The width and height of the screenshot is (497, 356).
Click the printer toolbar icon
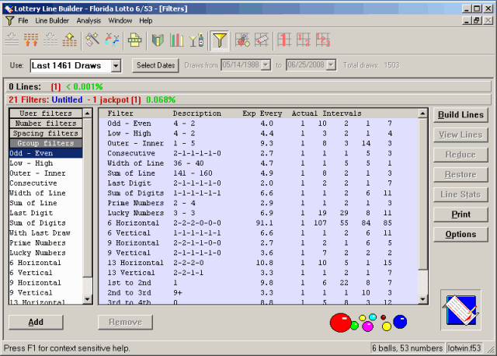pyautogui.click(x=134, y=40)
